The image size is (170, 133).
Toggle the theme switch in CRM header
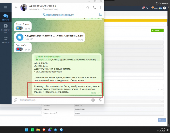click(160, 8)
